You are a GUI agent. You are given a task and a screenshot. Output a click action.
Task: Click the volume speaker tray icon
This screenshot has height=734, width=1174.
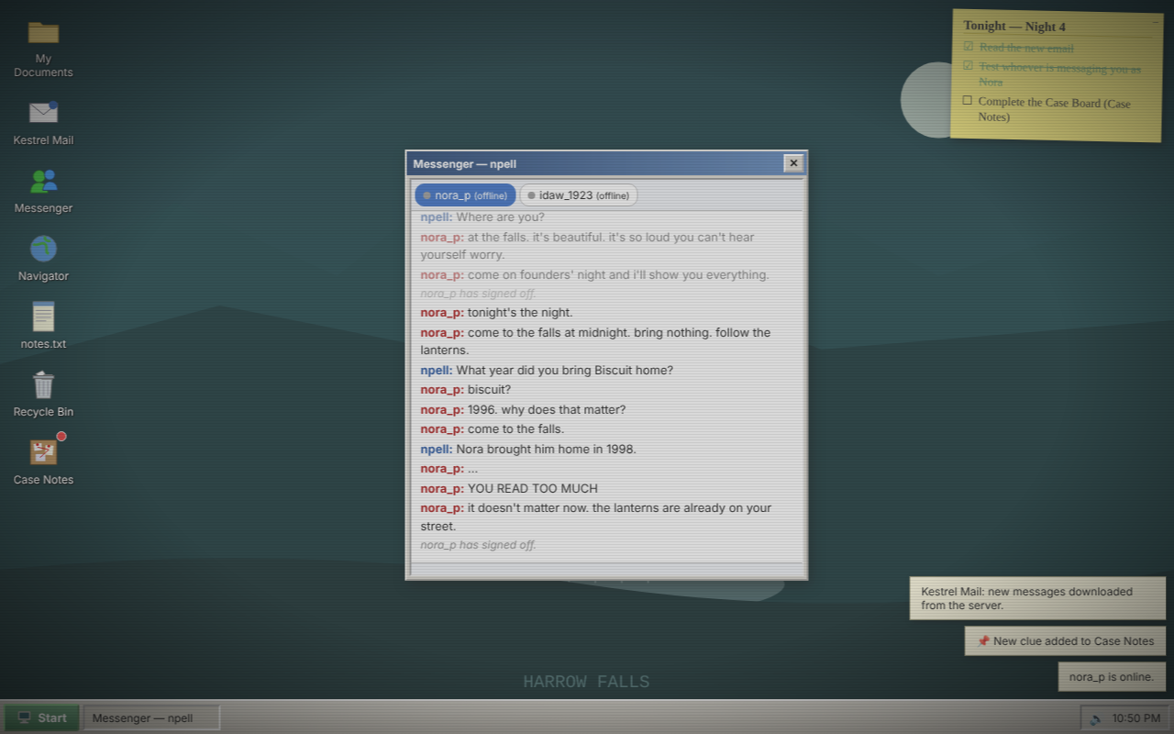tap(1095, 718)
